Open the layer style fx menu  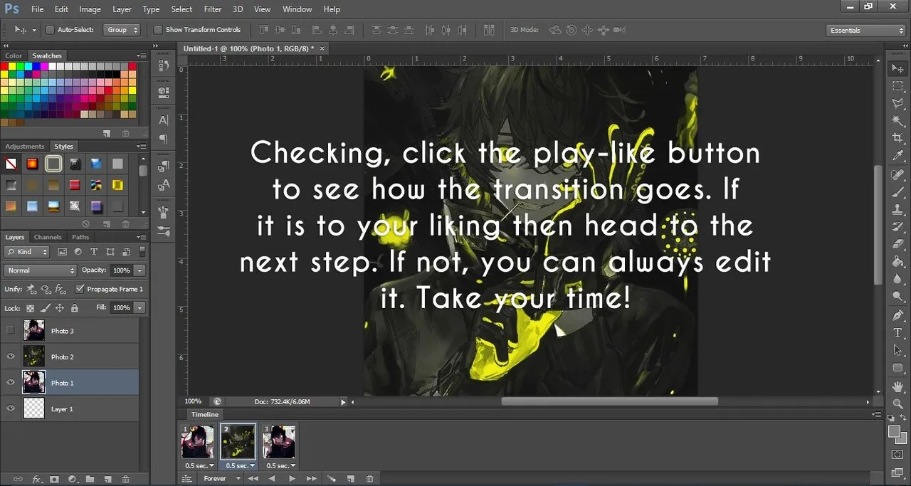36,480
